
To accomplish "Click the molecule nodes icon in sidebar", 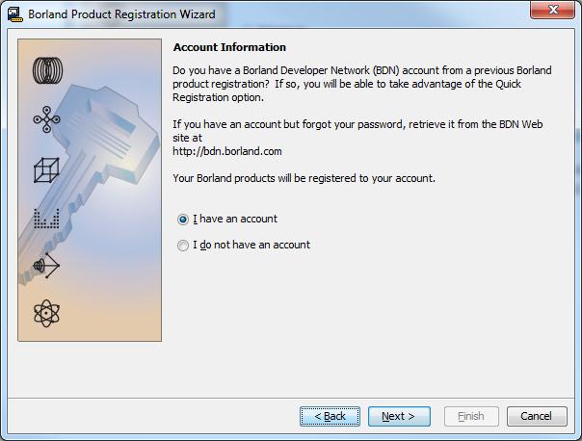I will click(46, 118).
